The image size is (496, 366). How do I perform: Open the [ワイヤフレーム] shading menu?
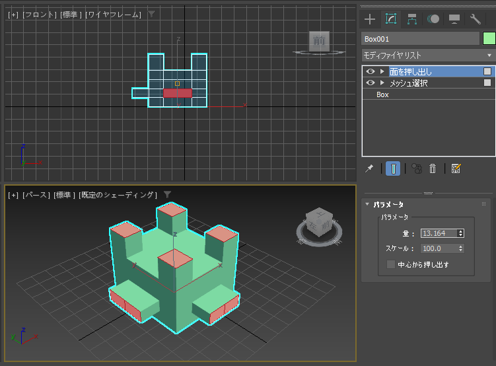pyautogui.click(x=113, y=15)
